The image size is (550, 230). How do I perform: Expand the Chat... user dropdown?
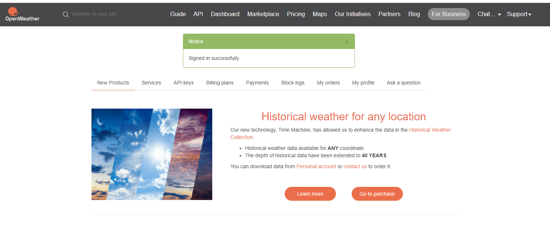pos(489,14)
